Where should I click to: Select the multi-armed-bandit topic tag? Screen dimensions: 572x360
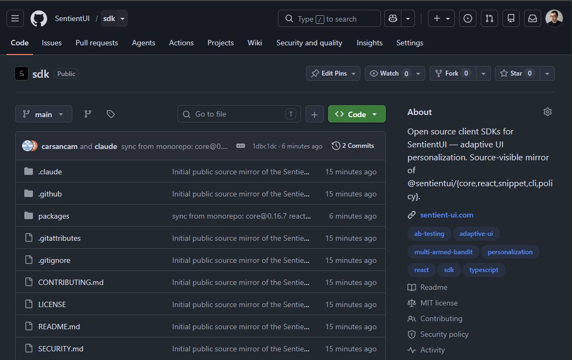point(443,252)
